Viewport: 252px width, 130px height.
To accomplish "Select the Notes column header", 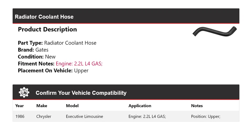I will click(197, 106).
